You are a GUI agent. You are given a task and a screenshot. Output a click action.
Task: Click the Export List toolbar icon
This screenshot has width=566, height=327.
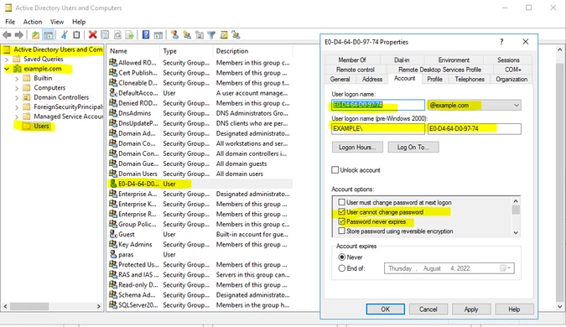(129, 35)
